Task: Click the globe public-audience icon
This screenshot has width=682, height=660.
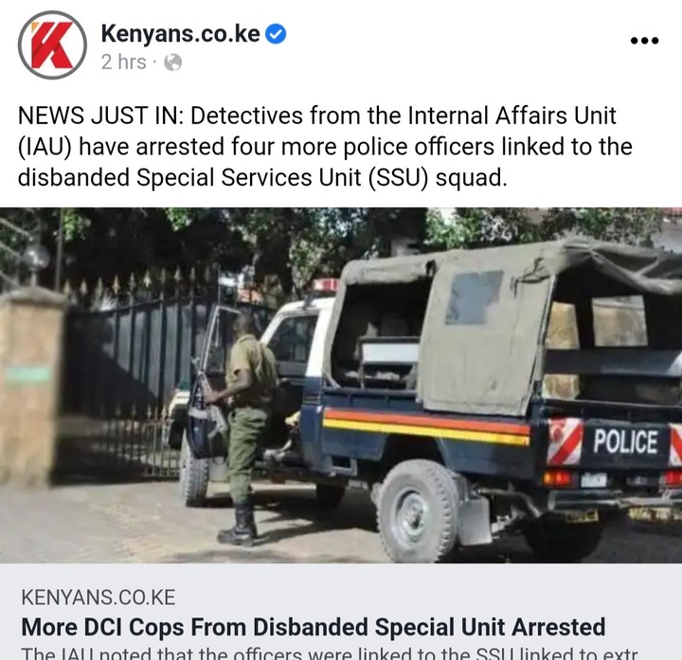Action: pos(172,62)
